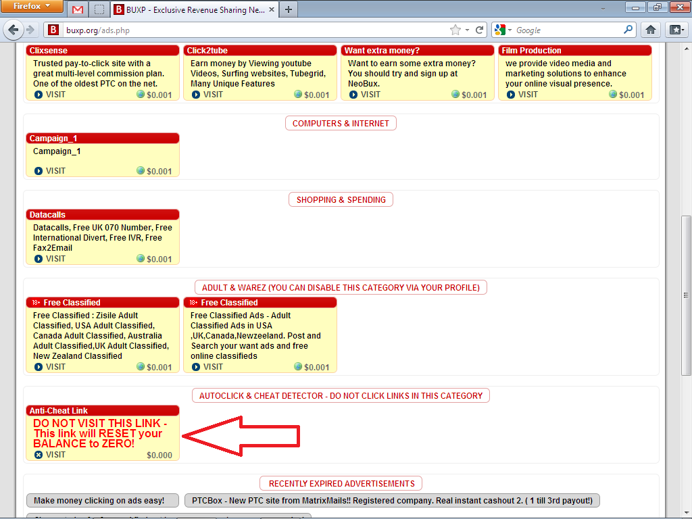The image size is (692, 519).
Task: Click the X icon in Anti-Cheat Link ad
Action: click(x=39, y=455)
